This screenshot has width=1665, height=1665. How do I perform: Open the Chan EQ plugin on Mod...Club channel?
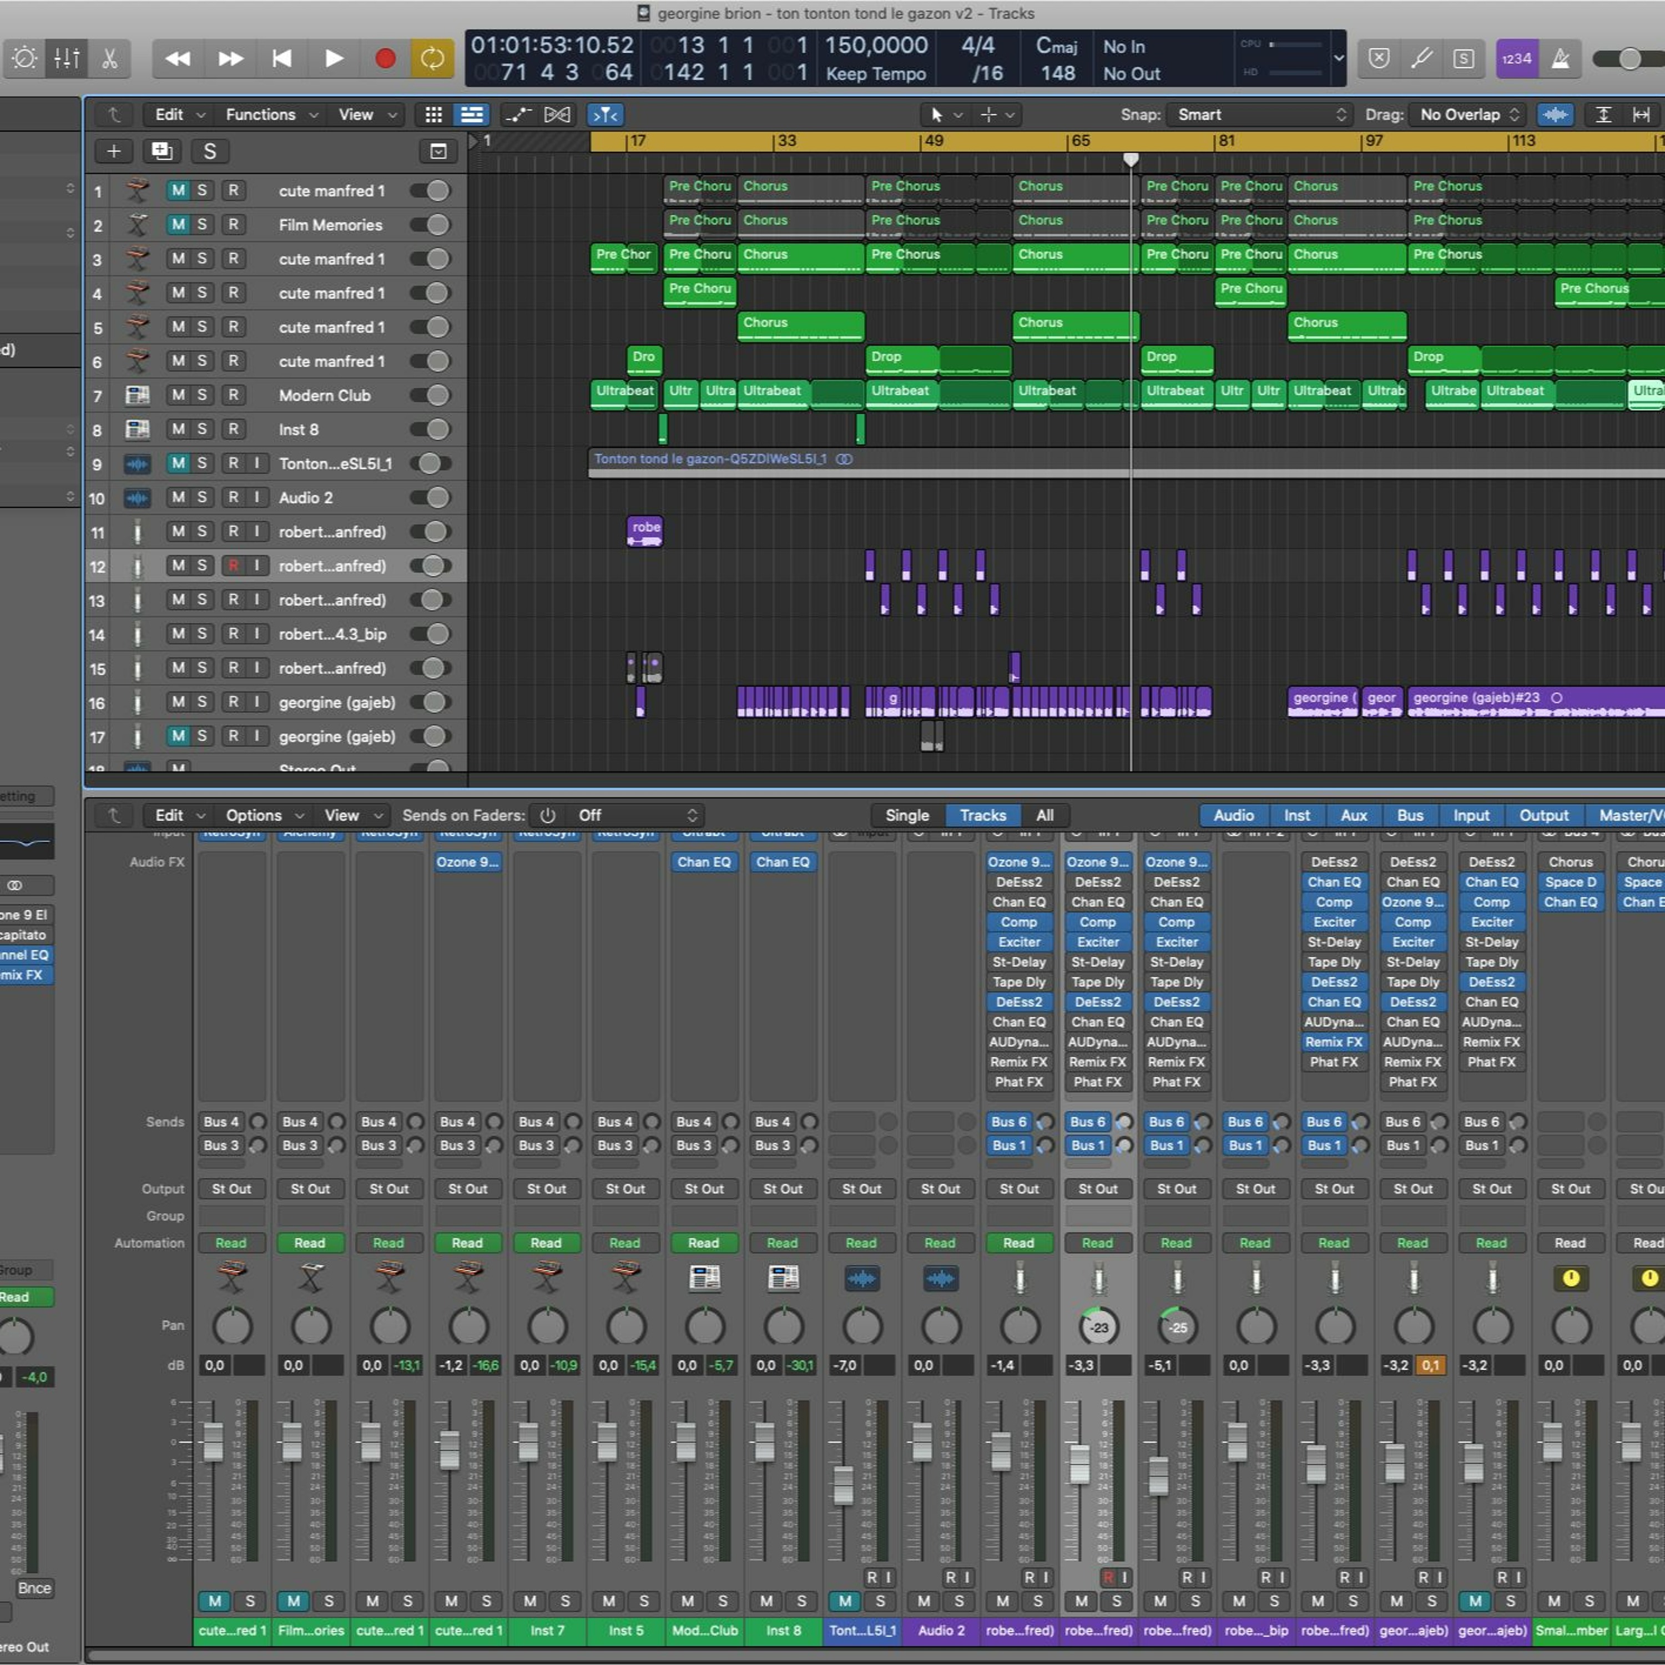tap(704, 862)
